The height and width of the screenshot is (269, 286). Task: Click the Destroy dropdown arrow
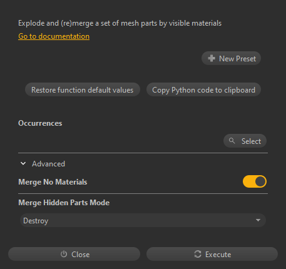(258, 220)
